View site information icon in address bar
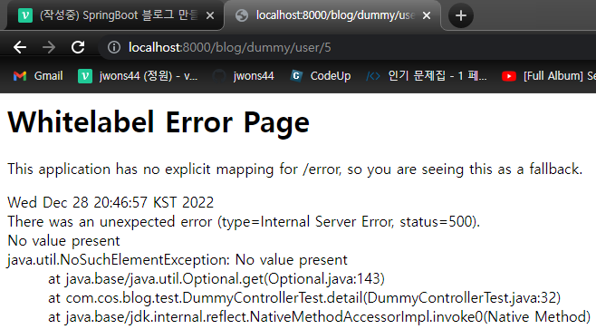This screenshot has width=596, height=329. coord(113,47)
